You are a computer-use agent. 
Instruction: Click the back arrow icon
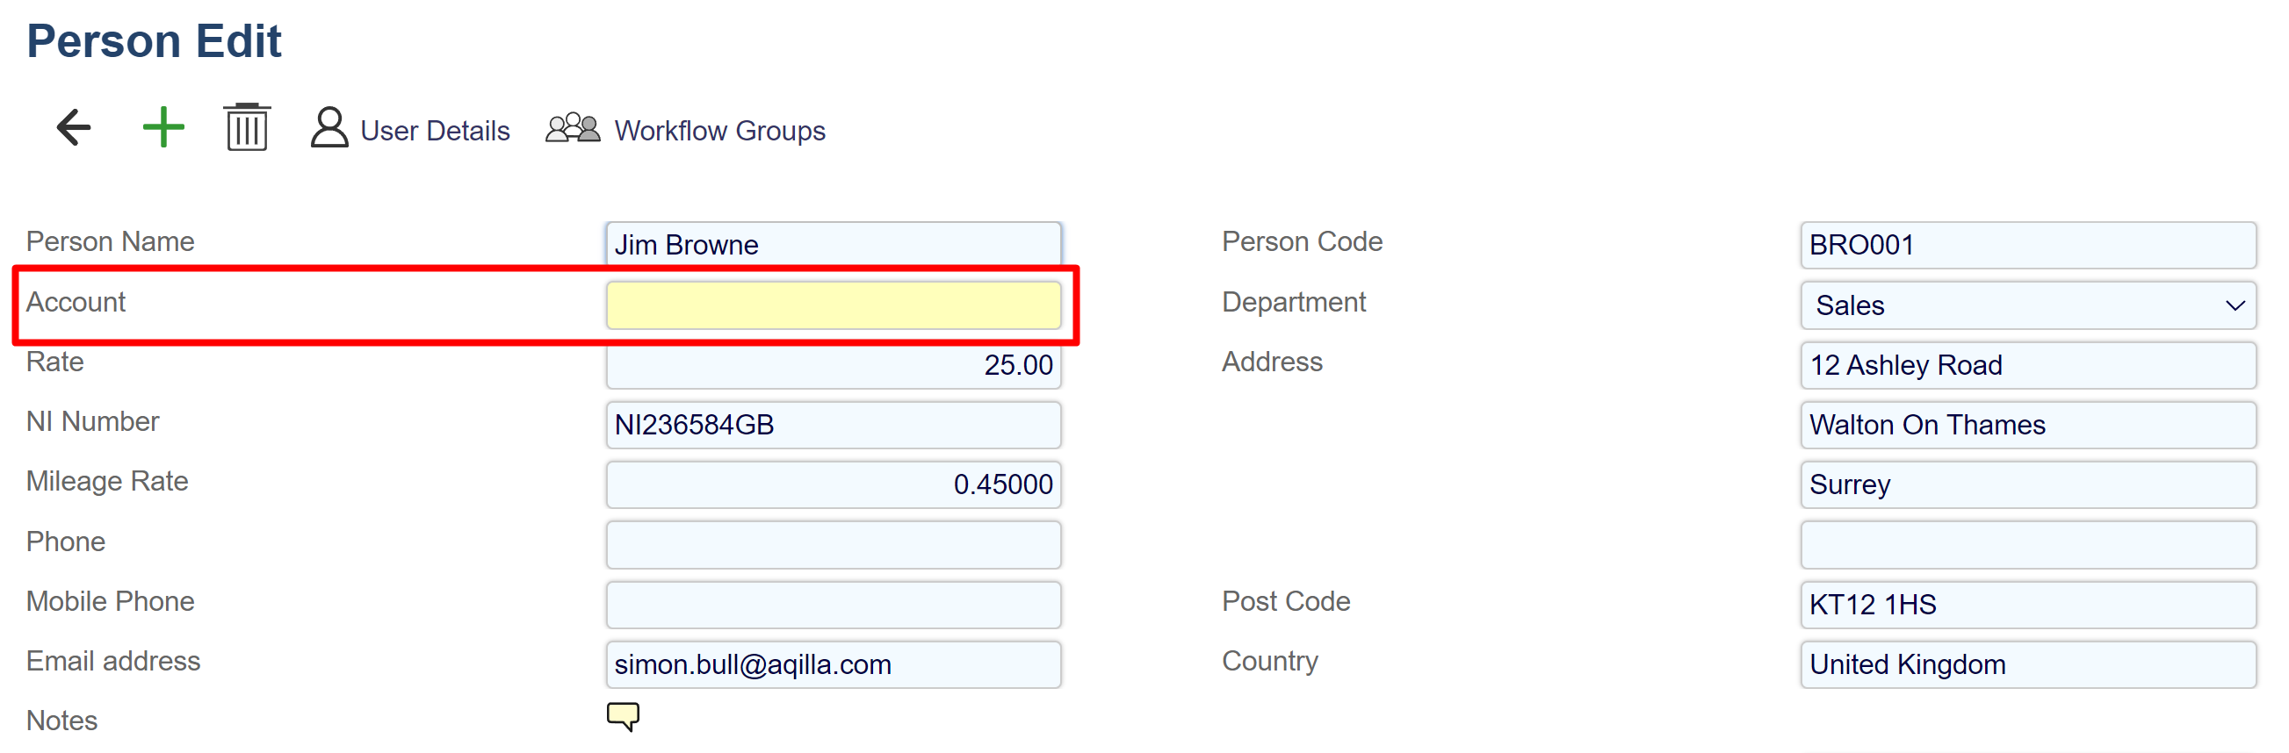(x=74, y=128)
